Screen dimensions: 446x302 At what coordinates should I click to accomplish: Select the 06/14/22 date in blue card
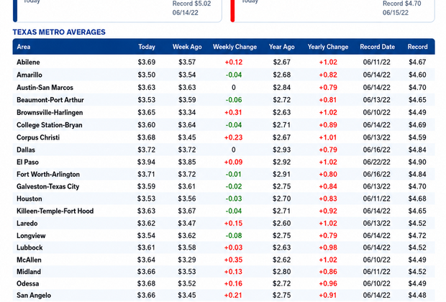(x=185, y=13)
